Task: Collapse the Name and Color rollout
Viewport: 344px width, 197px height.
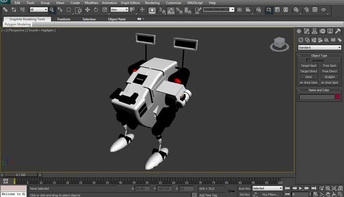Action: pyautogui.click(x=319, y=90)
